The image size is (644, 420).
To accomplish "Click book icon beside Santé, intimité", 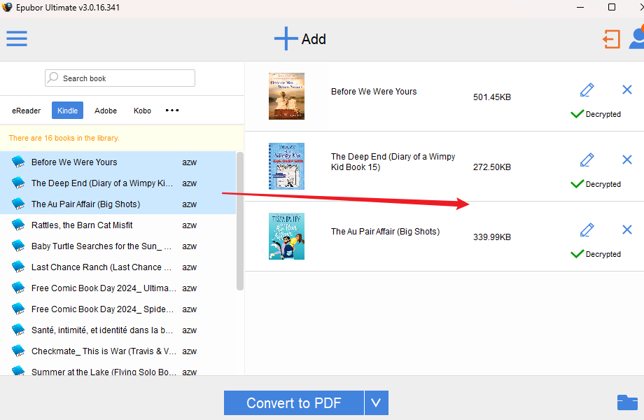I will click(18, 330).
